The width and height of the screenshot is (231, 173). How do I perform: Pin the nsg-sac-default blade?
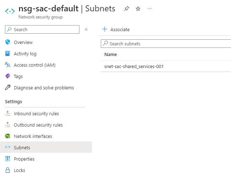click(127, 9)
